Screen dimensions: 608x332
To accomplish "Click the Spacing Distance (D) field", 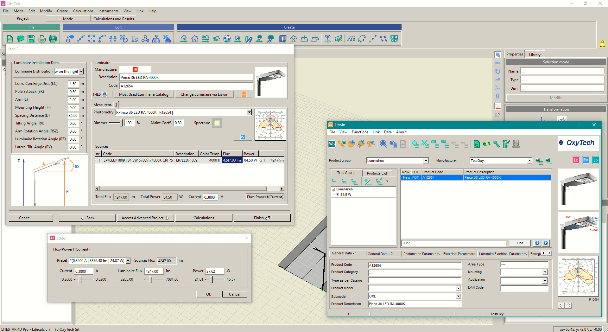I will pyautogui.click(x=73, y=116).
